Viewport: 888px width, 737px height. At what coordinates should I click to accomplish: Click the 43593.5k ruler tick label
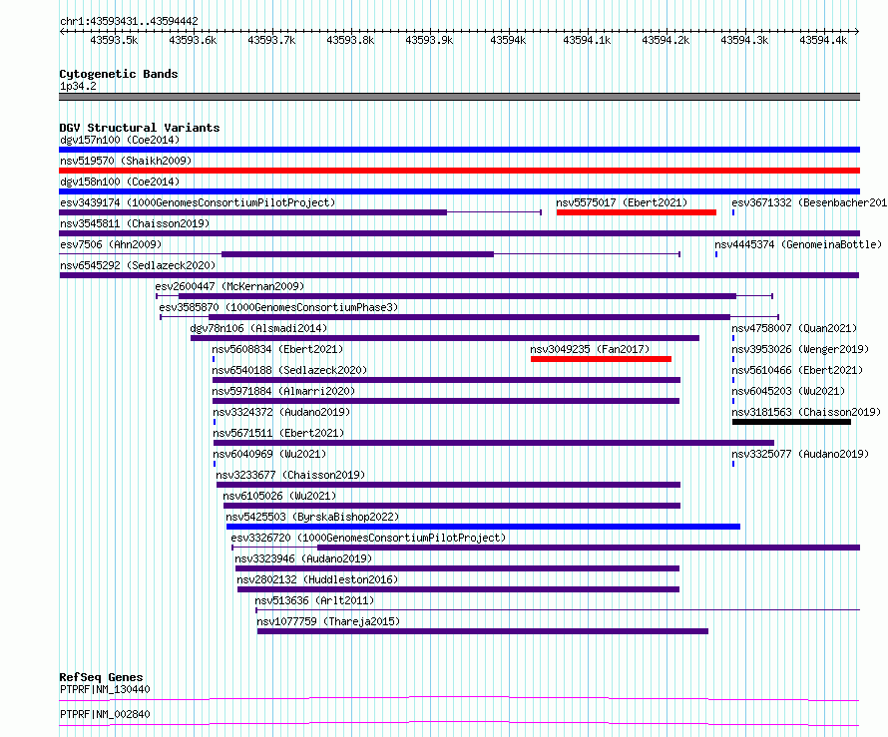pos(114,40)
